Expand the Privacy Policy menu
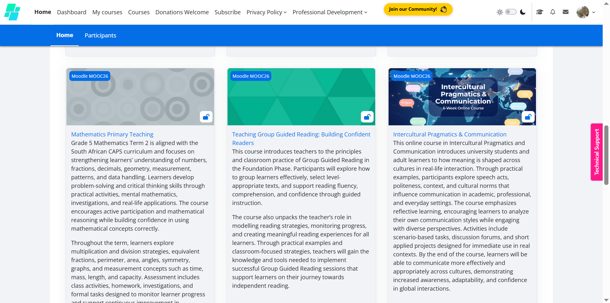 click(267, 12)
